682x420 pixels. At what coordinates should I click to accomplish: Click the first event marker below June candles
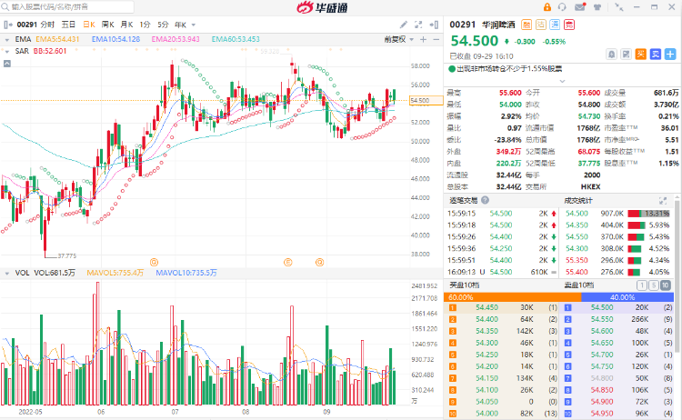point(154,262)
